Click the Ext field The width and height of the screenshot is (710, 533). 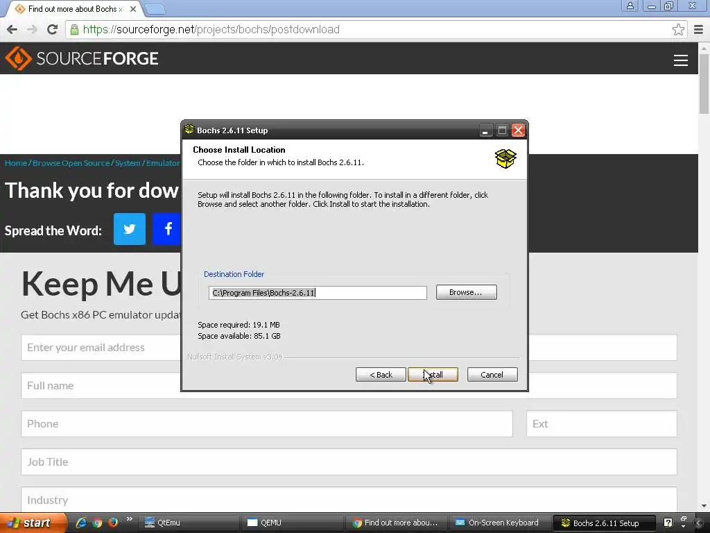602,424
